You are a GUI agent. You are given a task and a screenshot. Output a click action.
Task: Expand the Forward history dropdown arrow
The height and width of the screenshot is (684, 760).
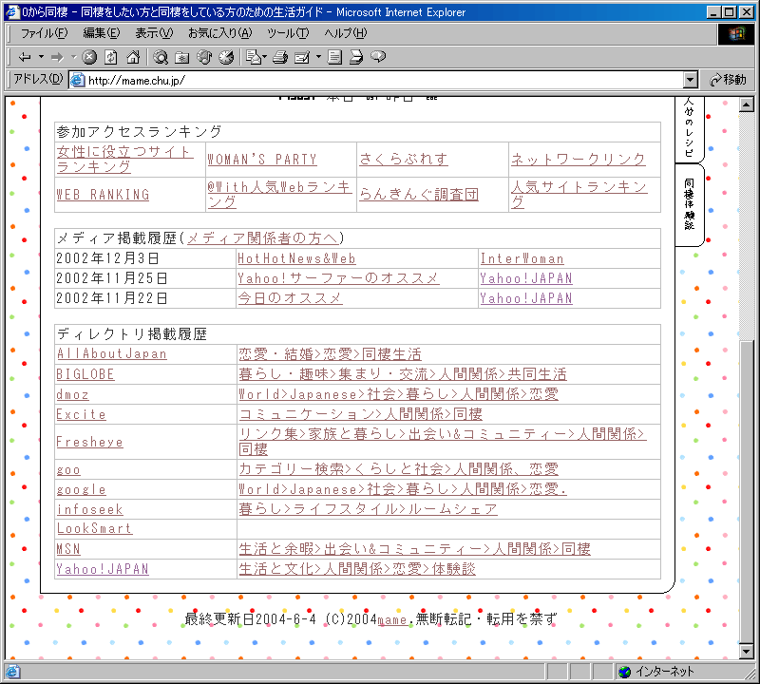tap(74, 57)
